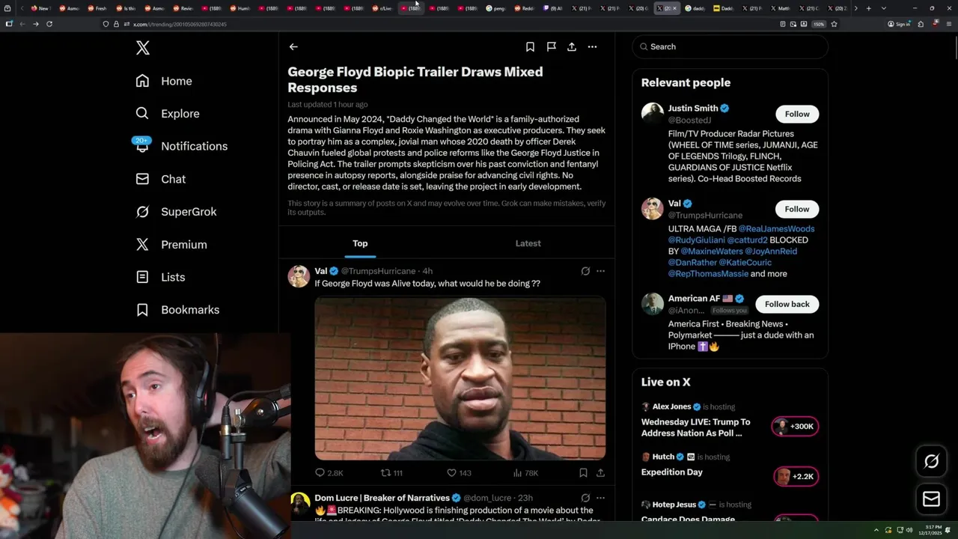Open the floating Messages envelope button
Image resolution: width=958 pixels, height=539 pixels.
(931, 499)
